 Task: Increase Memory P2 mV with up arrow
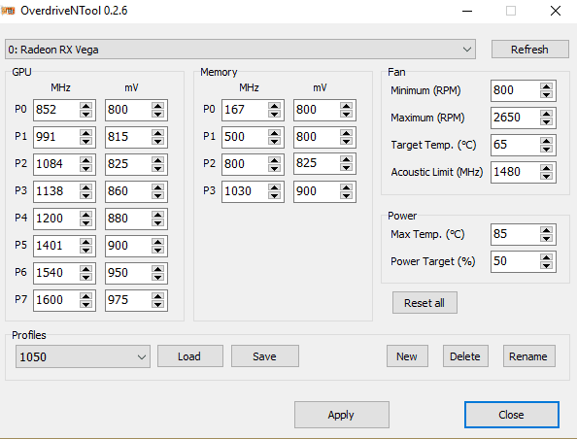[x=346, y=159]
